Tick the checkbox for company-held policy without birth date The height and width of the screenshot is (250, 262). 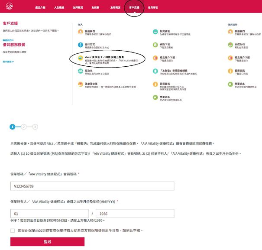pos(13,231)
